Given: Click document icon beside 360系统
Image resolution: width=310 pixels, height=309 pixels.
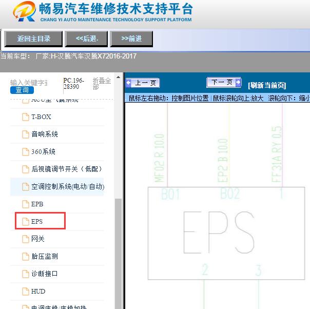Looking at the screenshot, I should [26, 151].
